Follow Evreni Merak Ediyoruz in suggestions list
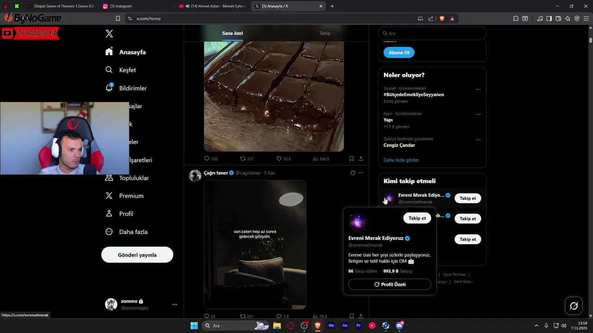This screenshot has width=593, height=333. pos(468,198)
